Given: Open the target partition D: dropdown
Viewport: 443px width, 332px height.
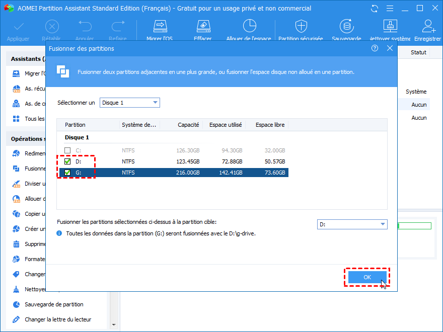Looking at the screenshot, I should [352, 224].
